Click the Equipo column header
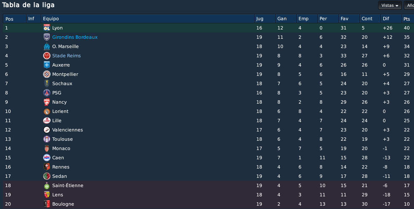This screenshot has width=414, height=209. pos(148,19)
